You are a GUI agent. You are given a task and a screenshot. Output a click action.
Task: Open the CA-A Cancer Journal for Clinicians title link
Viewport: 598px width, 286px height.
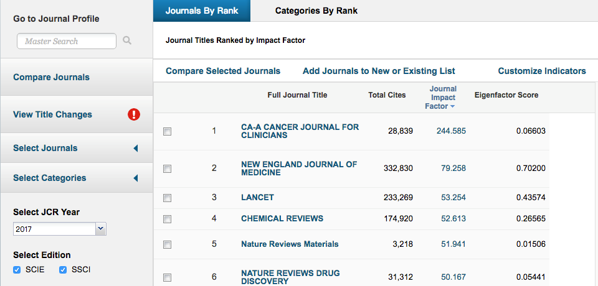tap(300, 131)
